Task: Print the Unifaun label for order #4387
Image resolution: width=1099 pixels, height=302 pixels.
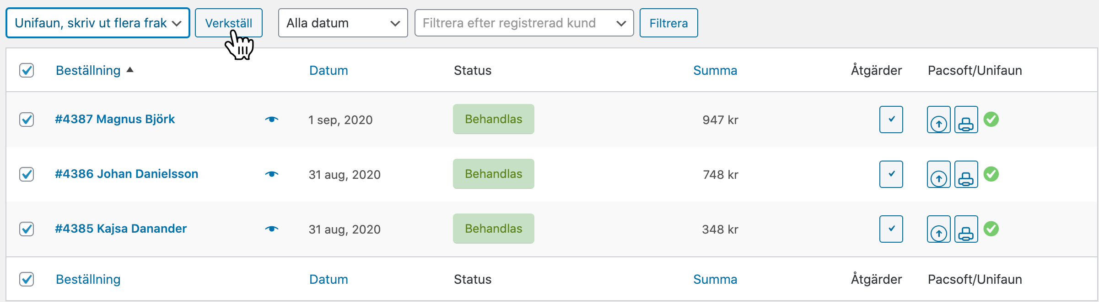Action: click(966, 120)
